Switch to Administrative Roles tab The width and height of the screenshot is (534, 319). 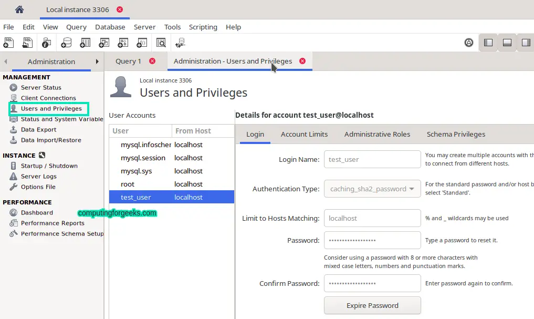[377, 135]
